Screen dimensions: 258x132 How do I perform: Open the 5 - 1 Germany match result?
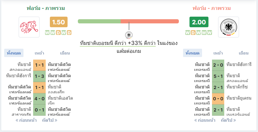(218, 76)
